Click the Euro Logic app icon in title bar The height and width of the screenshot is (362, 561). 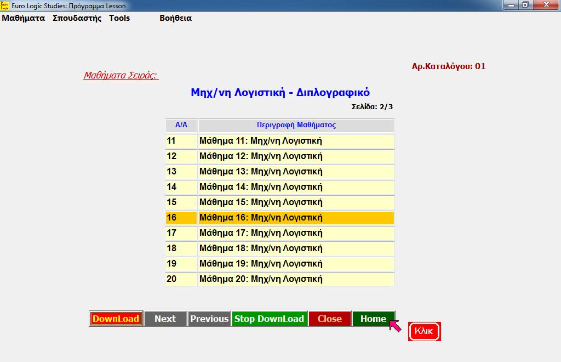point(5,5)
